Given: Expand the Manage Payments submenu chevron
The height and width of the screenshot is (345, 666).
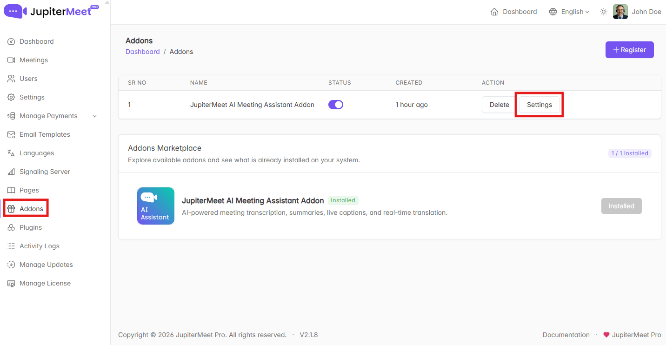Looking at the screenshot, I should point(95,116).
